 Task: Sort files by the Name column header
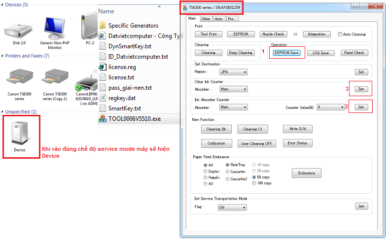(x=106, y=11)
